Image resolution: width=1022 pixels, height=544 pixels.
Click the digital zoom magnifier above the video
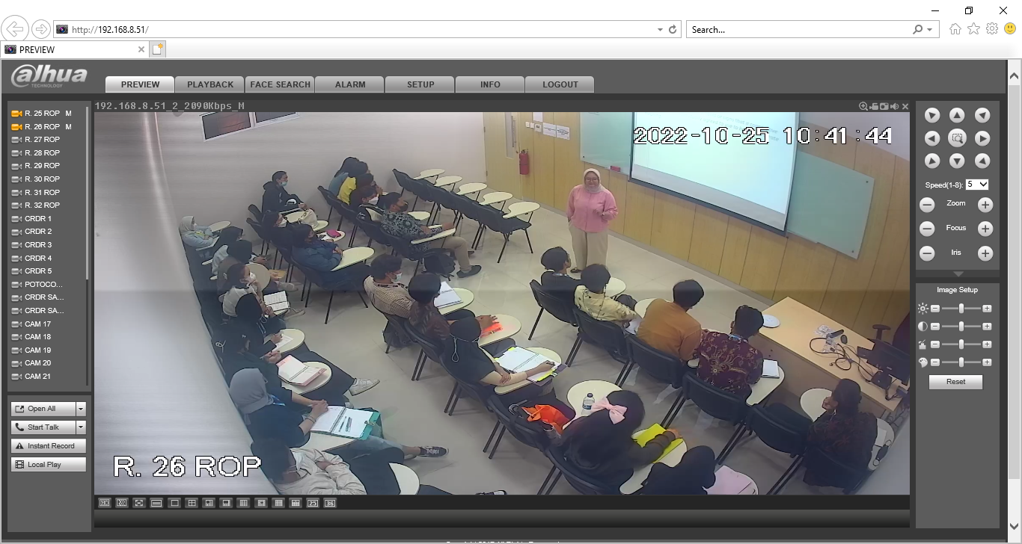863,106
